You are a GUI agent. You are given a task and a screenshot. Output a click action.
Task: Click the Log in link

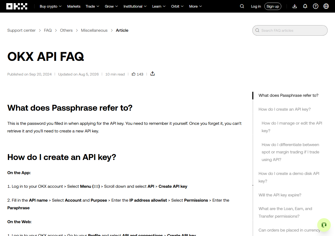point(256,6)
